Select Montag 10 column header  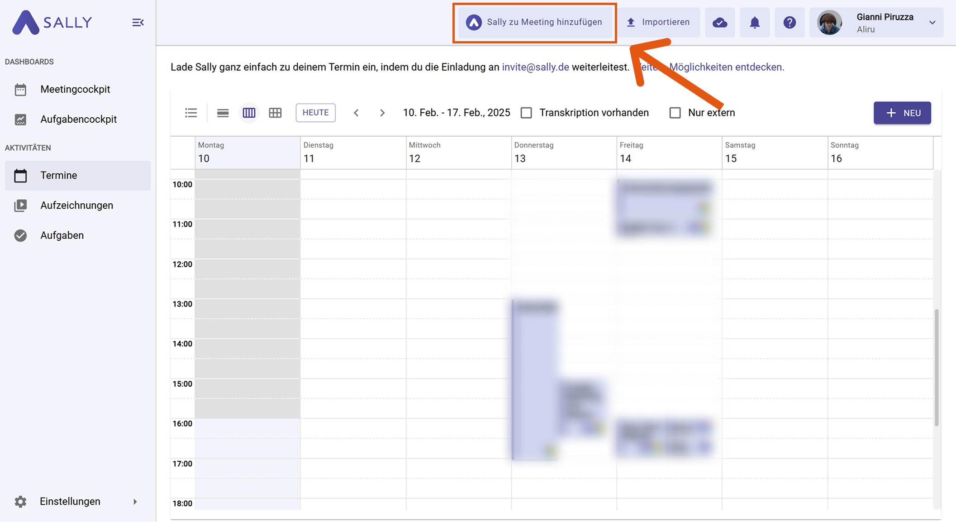(x=247, y=153)
